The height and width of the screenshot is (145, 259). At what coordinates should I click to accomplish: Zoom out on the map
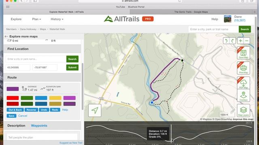(x=246, y=41)
